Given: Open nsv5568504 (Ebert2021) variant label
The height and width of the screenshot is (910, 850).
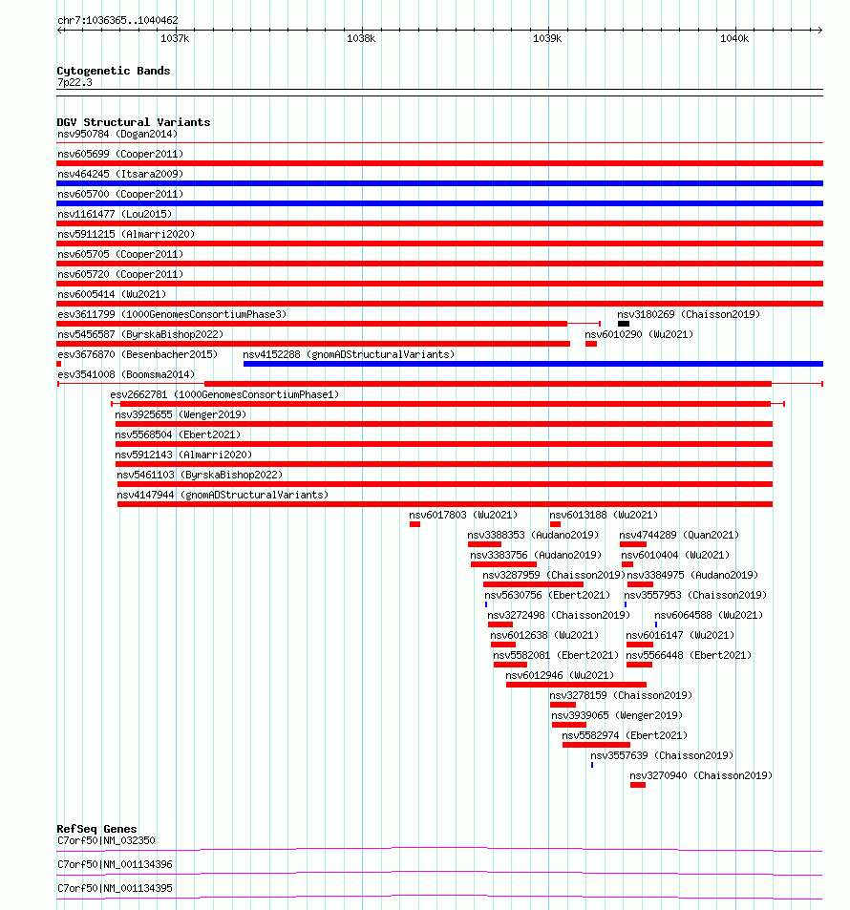Looking at the screenshot, I should (178, 434).
